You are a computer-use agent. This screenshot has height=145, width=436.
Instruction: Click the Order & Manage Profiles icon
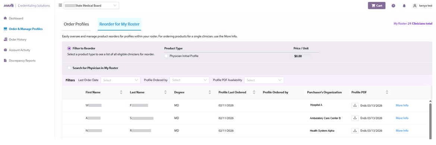pyautogui.click(x=5, y=29)
